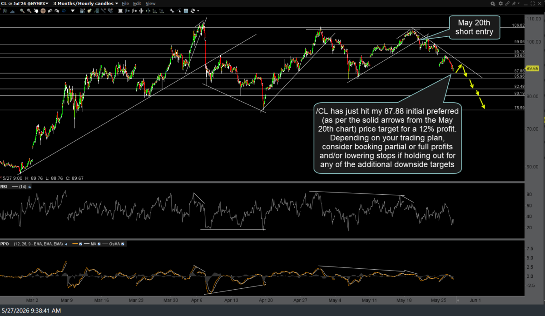Uncheck the PPO orange line checkbox

80,244
